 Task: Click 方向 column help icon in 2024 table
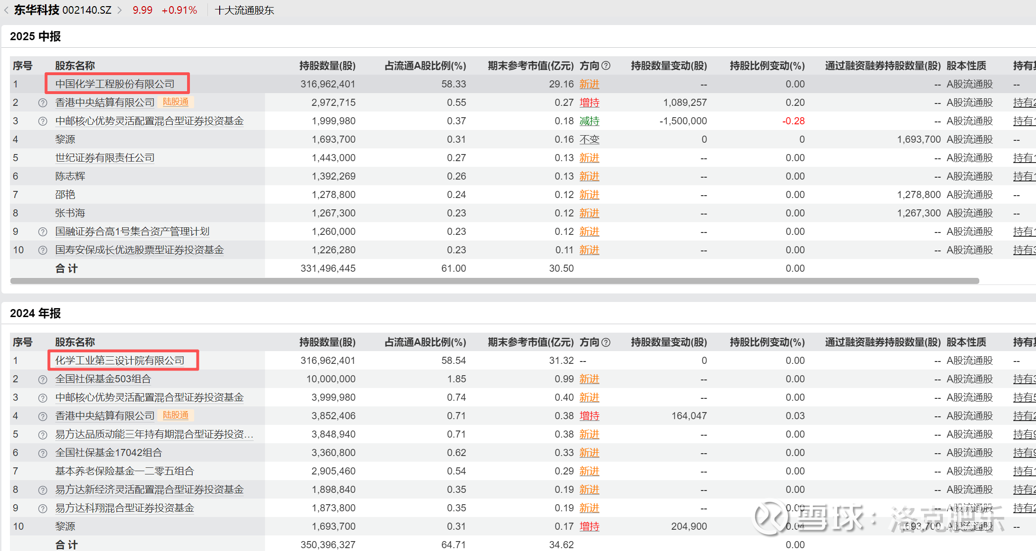(x=606, y=342)
